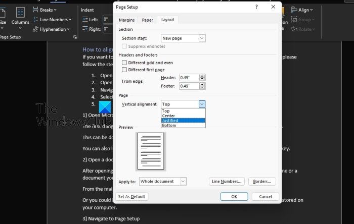The height and width of the screenshot is (224, 354).
Task: Click Set As Default
Action: (x=131, y=197)
